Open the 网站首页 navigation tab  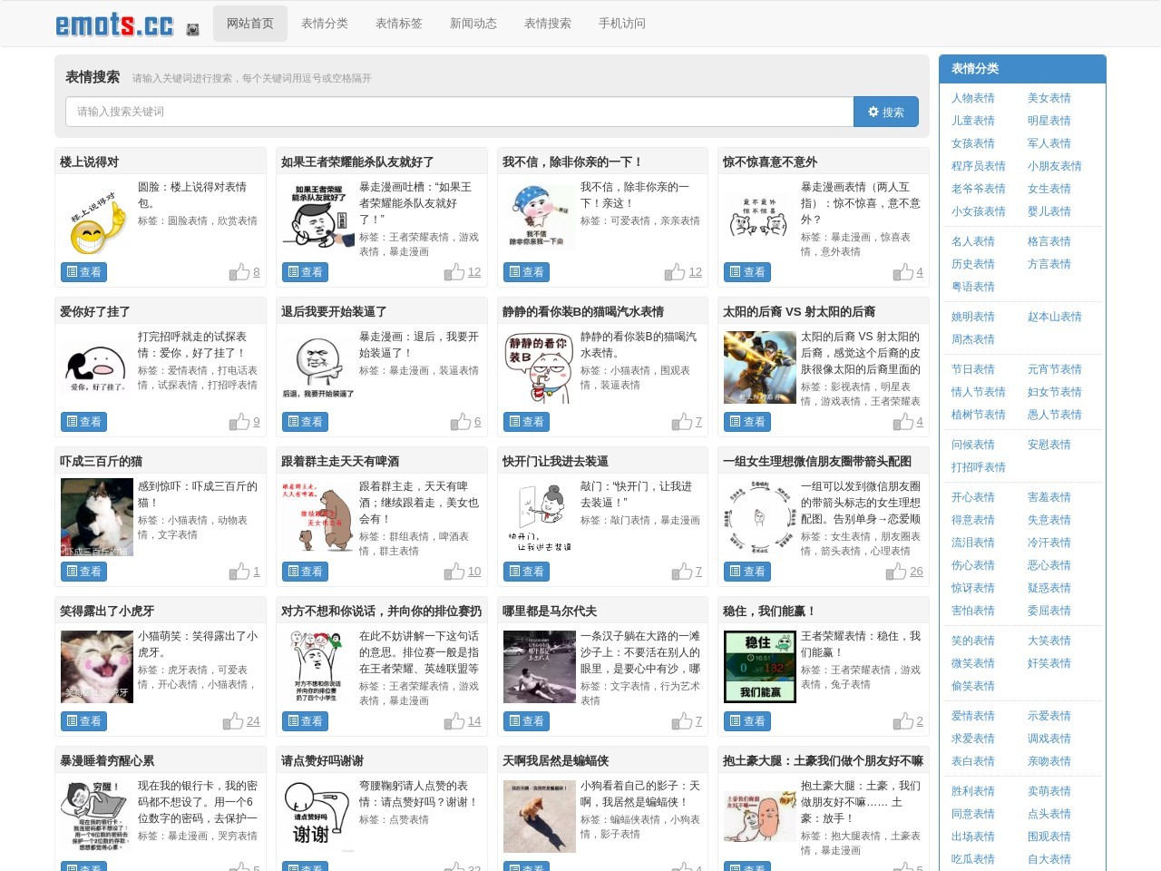pyautogui.click(x=250, y=24)
